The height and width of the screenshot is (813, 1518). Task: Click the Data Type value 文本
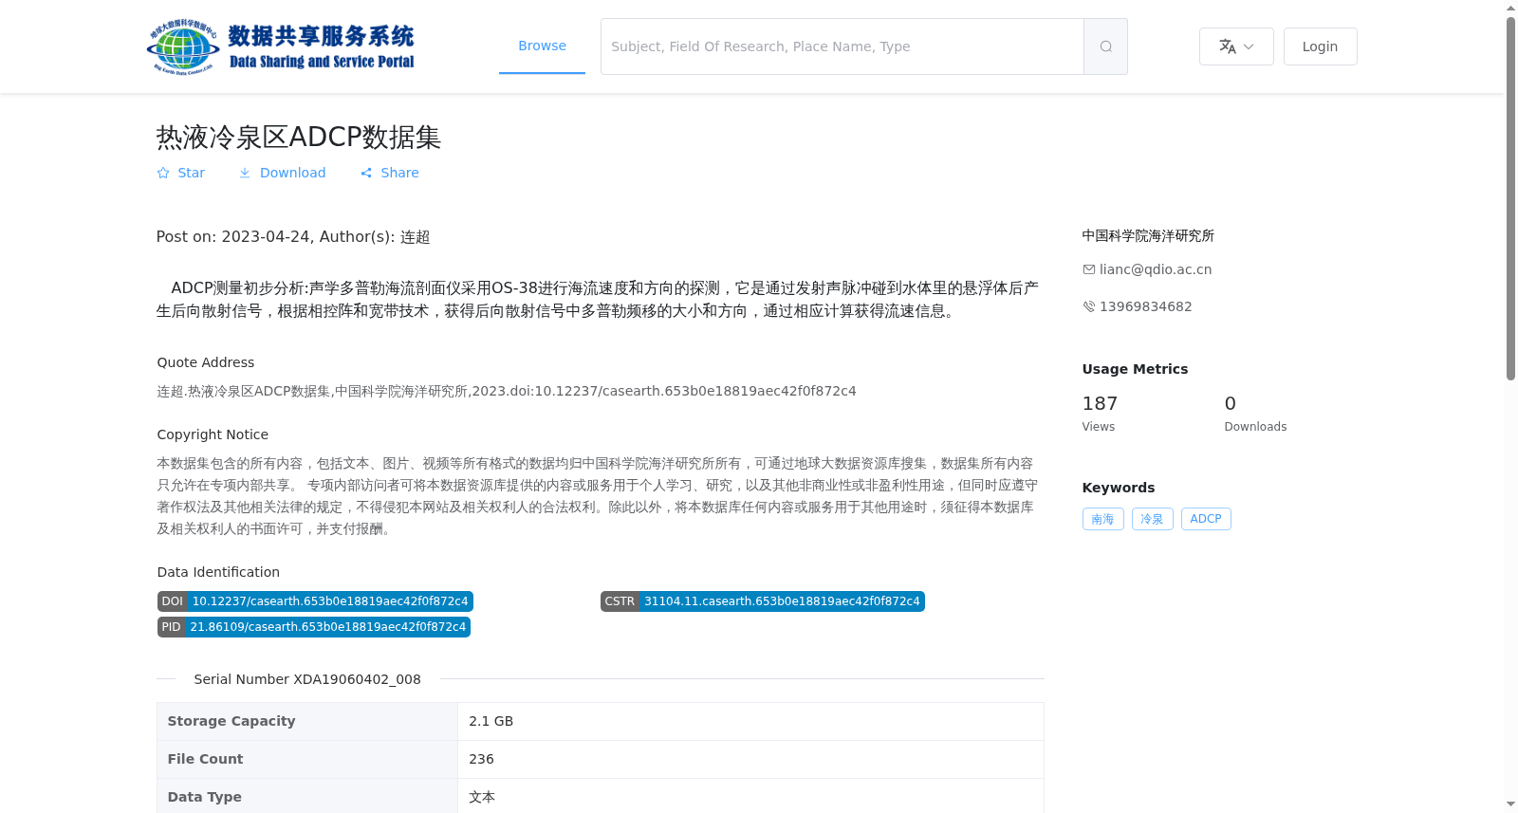coord(482,797)
